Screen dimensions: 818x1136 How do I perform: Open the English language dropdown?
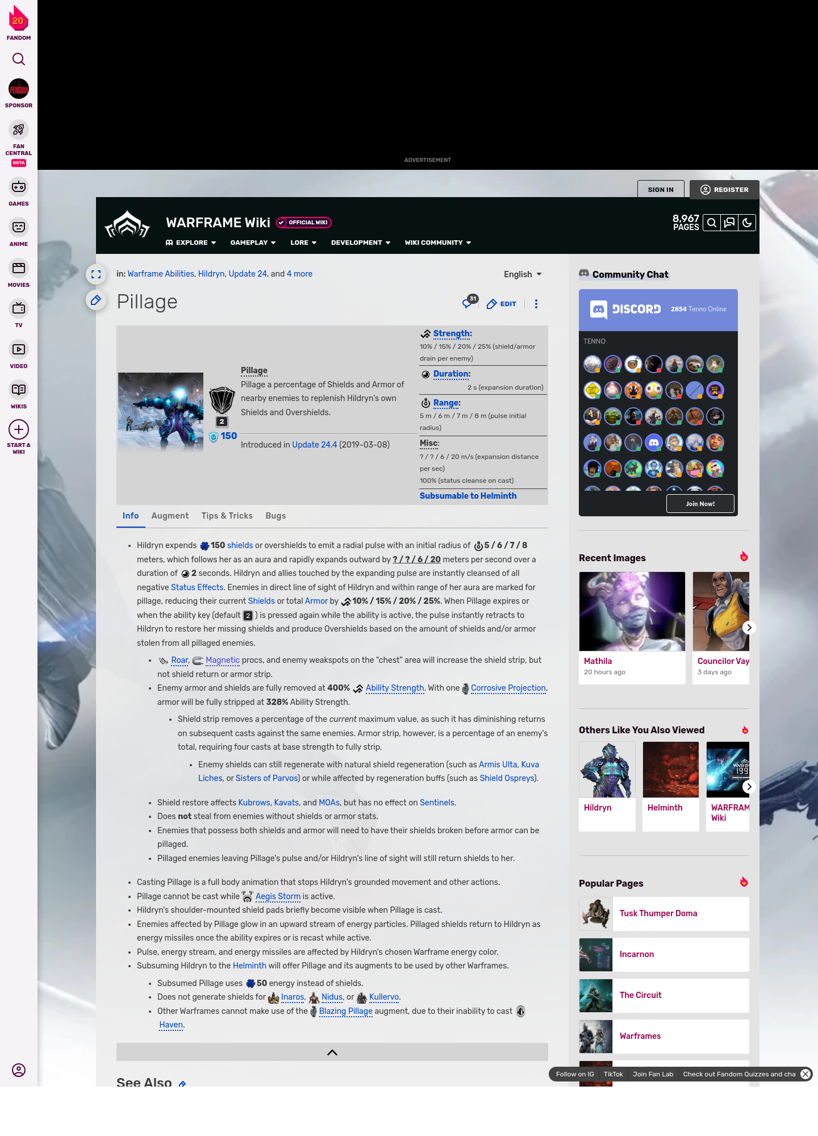pos(523,274)
